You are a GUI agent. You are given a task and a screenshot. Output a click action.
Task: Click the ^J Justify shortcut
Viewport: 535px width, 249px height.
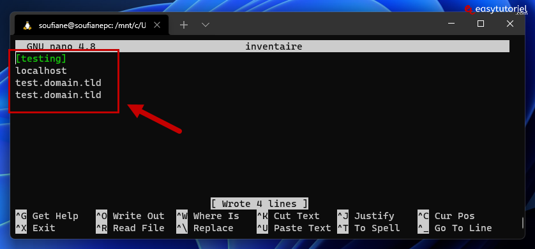[x=366, y=216]
